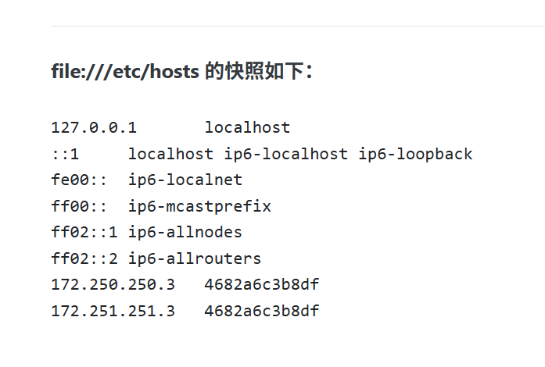Click the ff02::2 address
Viewport: 545px width, 367px height.
(84, 258)
